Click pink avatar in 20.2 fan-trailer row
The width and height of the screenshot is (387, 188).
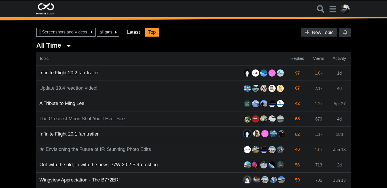(x=272, y=73)
